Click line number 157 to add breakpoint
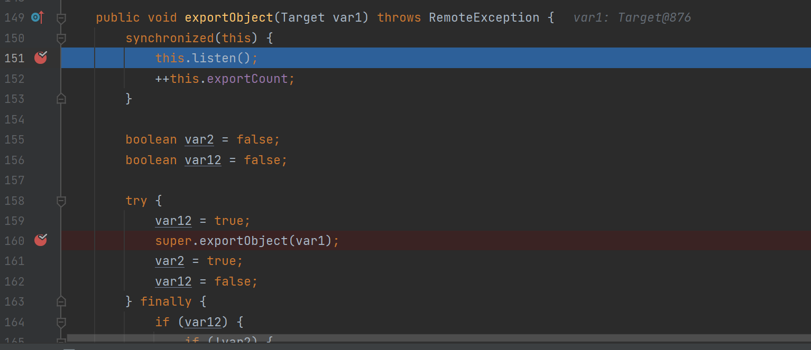Viewport: 811px width, 350px height. [14, 180]
